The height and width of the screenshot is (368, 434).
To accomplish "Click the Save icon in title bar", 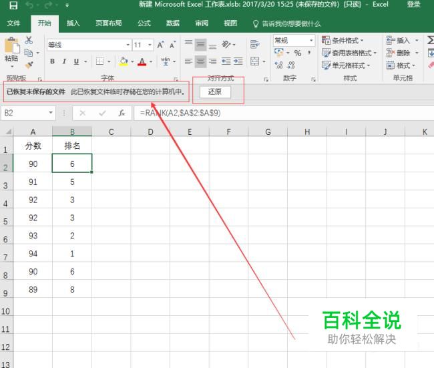I will point(13,5).
